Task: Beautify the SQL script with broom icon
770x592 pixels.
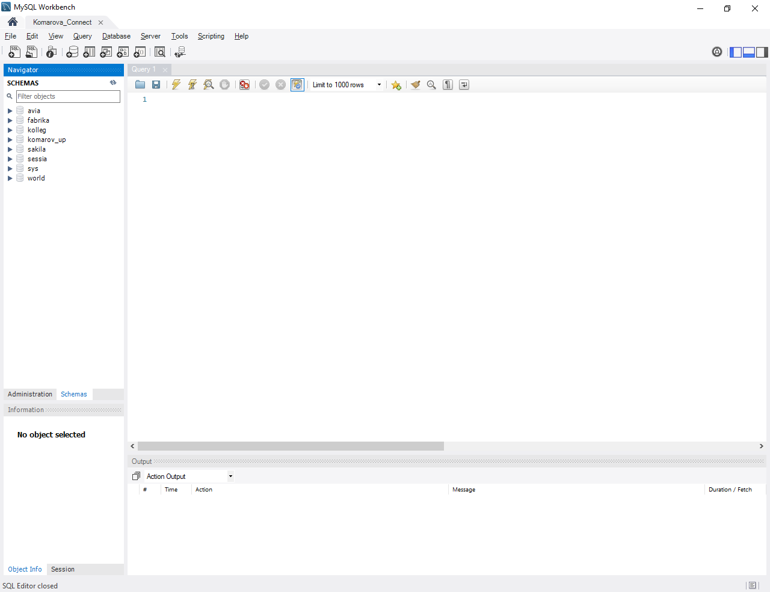Action: (x=416, y=85)
